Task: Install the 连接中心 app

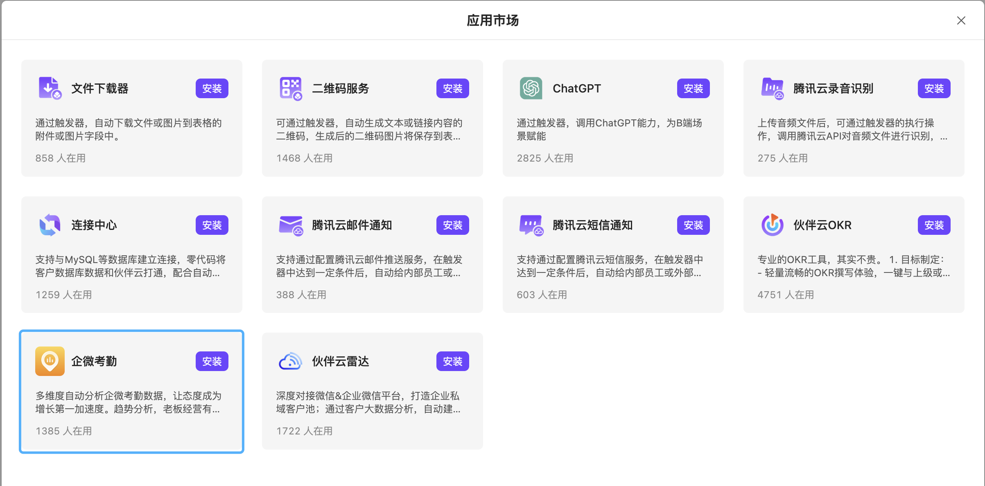Action: (212, 225)
